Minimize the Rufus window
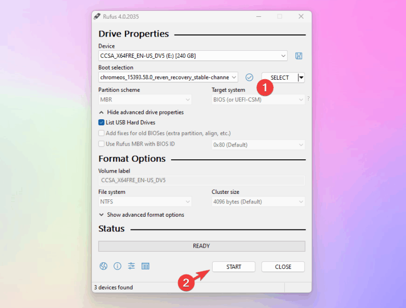Screen dimensions: 406x308 259,17
